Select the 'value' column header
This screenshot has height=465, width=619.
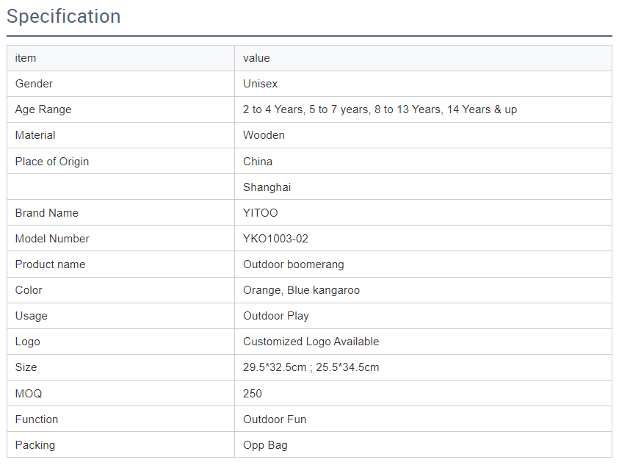tap(256, 58)
